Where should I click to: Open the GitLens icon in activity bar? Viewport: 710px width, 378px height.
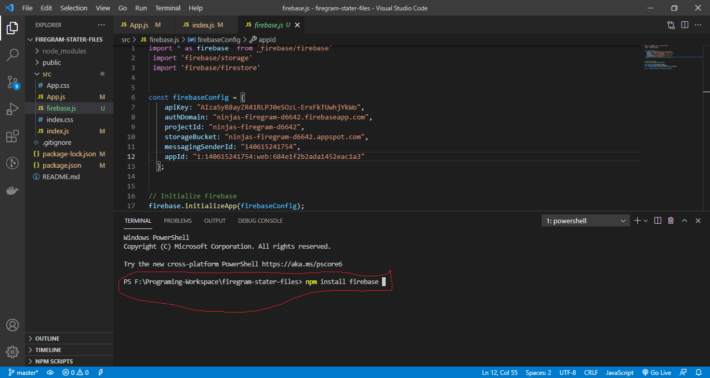click(12, 163)
